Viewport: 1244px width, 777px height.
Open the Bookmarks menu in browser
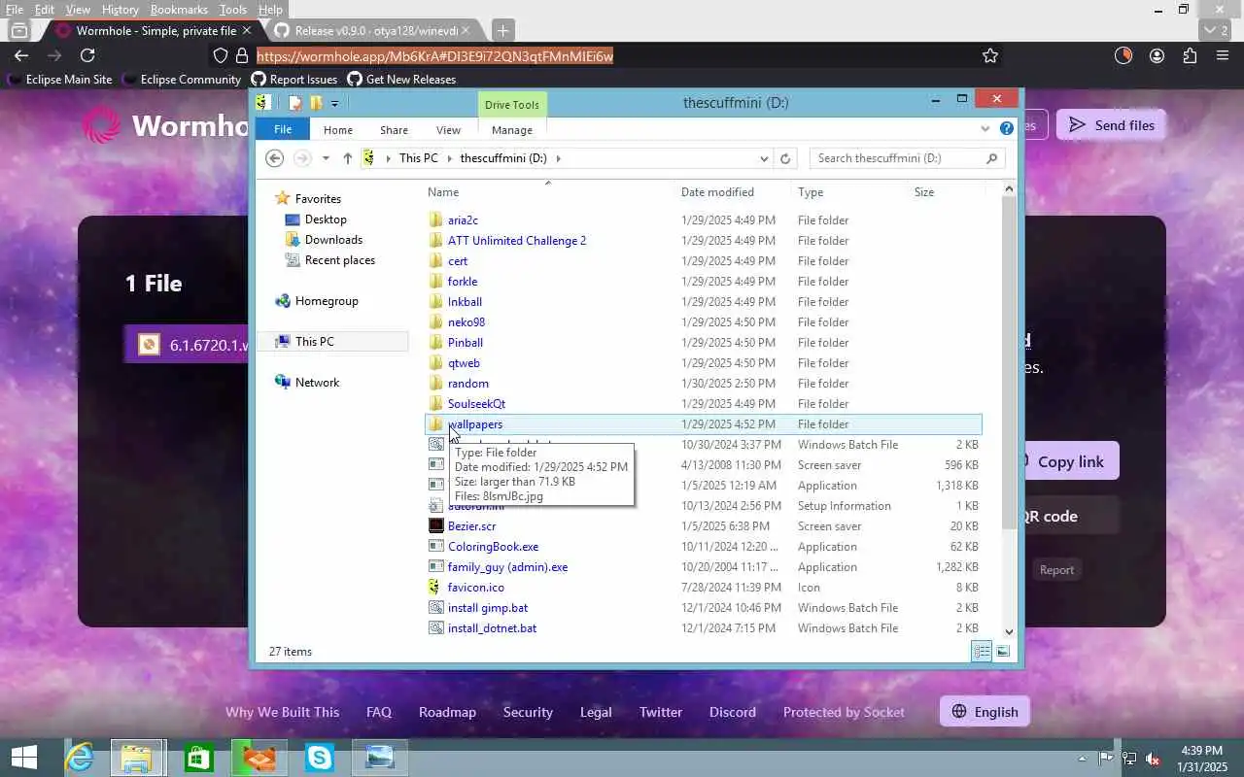179,10
